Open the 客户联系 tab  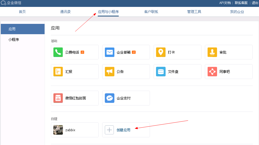(x=151, y=12)
